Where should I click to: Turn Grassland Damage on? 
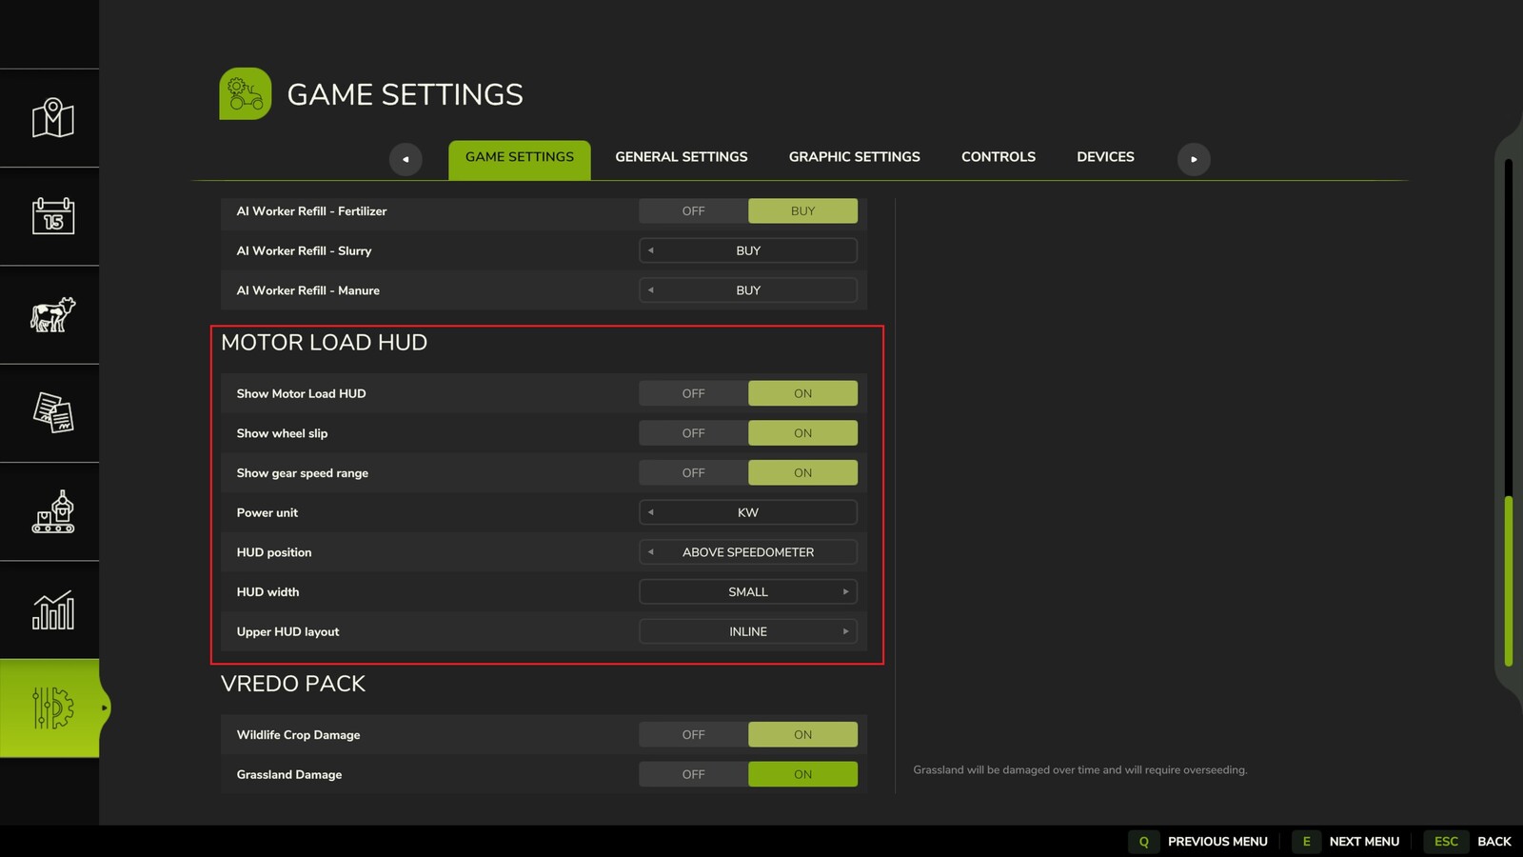tap(802, 774)
